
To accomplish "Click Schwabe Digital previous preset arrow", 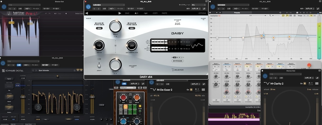I will pos(34,70).
